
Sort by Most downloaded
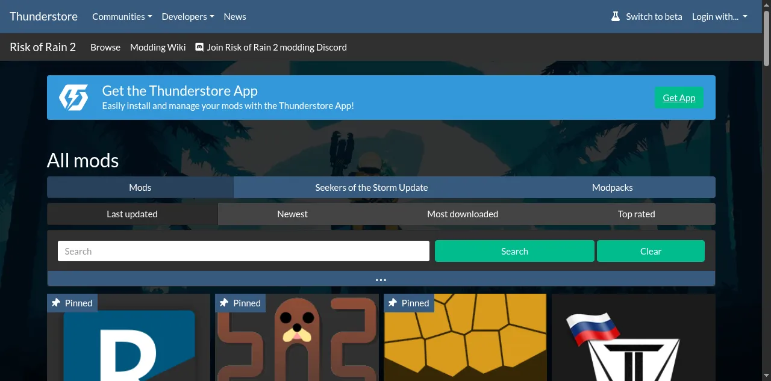coord(463,214)
